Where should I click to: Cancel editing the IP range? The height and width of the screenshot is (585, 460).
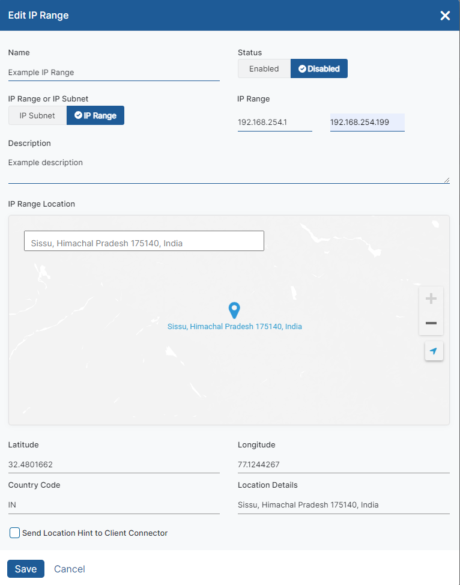[70, 569]
